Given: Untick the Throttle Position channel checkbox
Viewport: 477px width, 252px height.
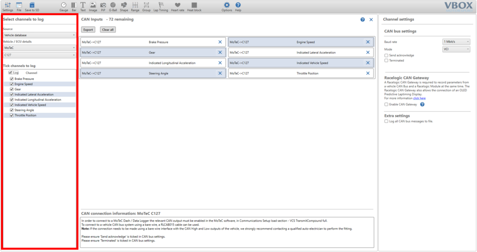Looking at the screenshot, I should (11, 115).
